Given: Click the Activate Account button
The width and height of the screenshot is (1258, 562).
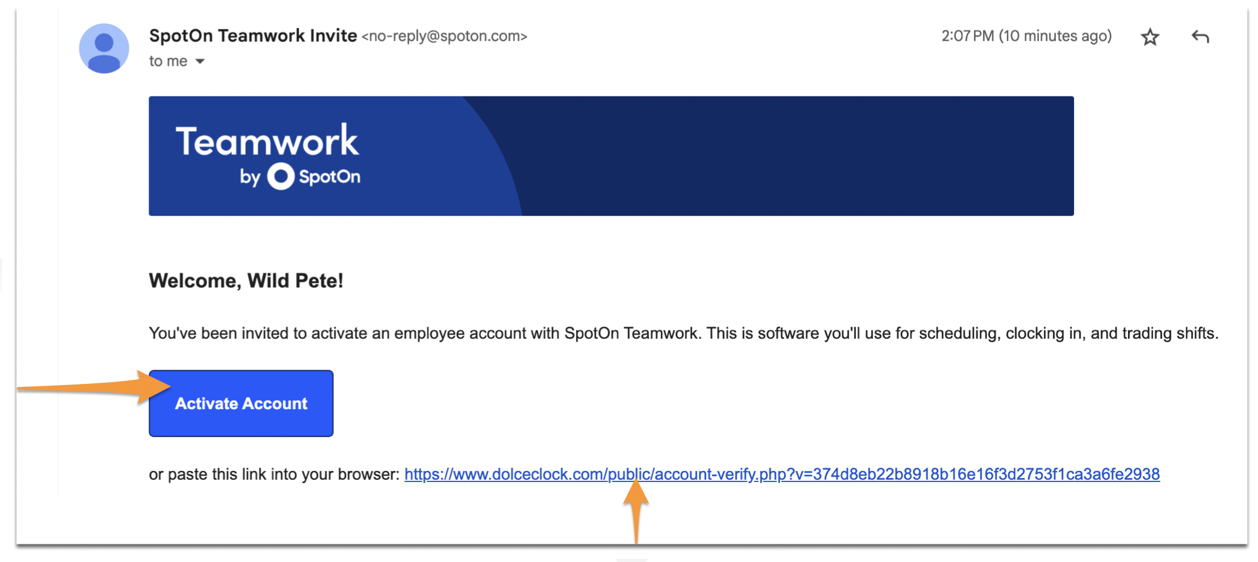Looking at the screenshot, I should tap(241, 403).
